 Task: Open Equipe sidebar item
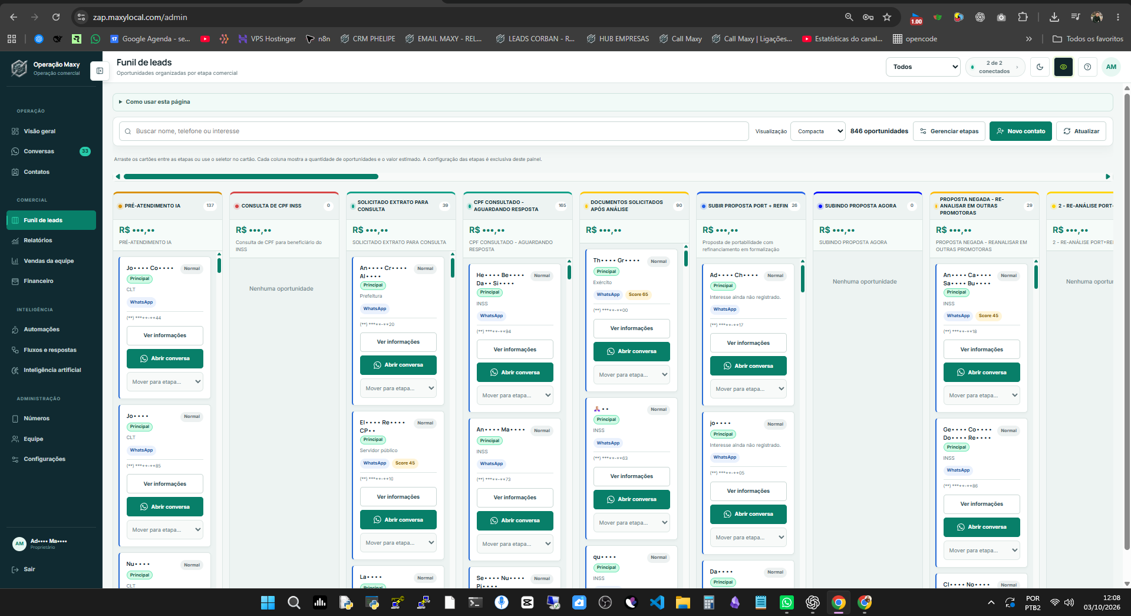point(51,439)
